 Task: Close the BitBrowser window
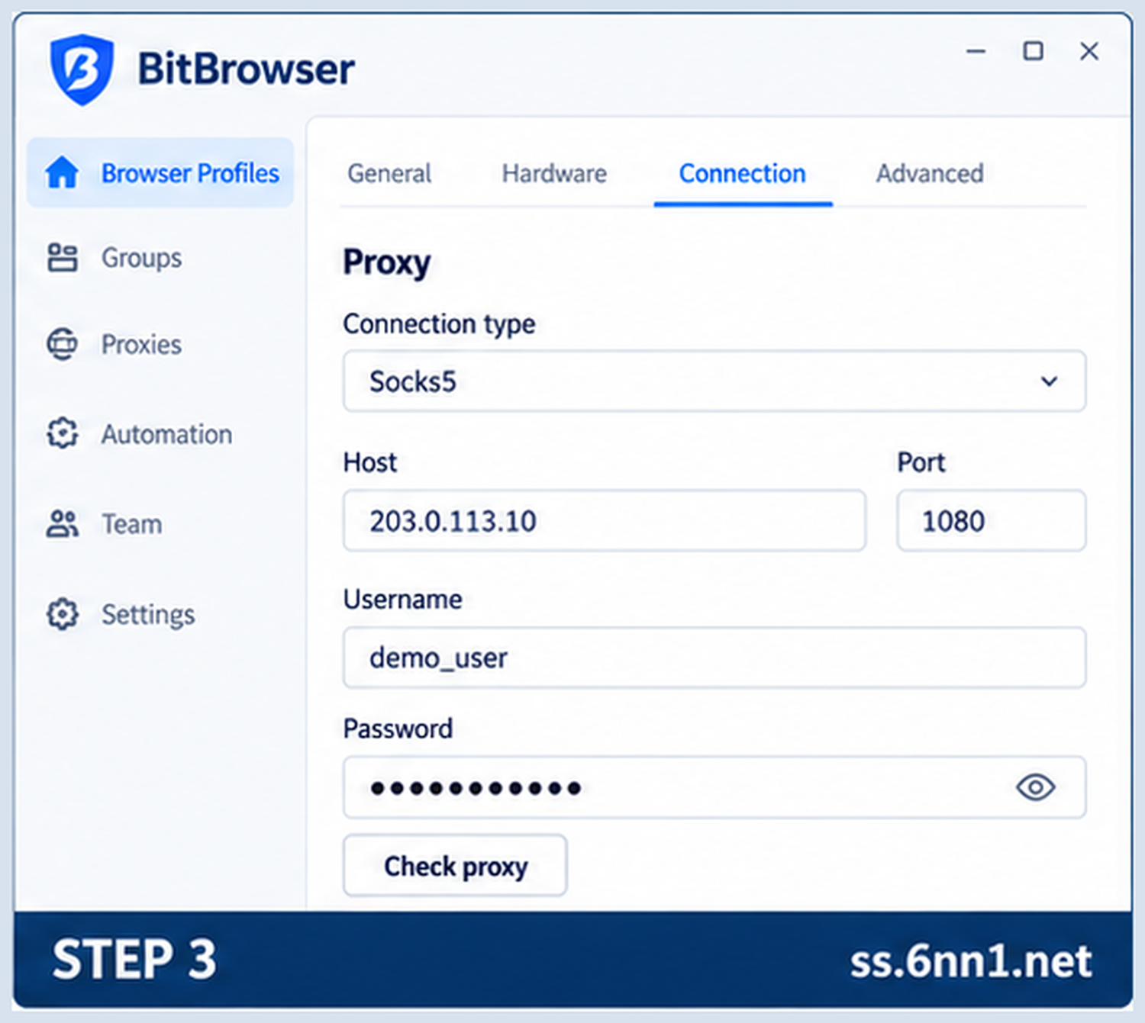click(x=1089, y=51)
